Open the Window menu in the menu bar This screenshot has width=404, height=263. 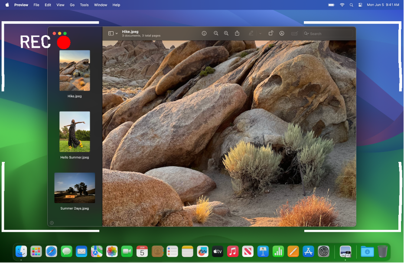pos(100,5)
